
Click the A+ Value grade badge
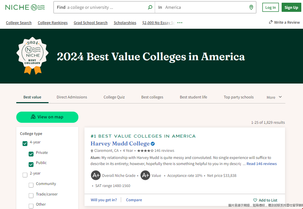click(x=145, y=175)
